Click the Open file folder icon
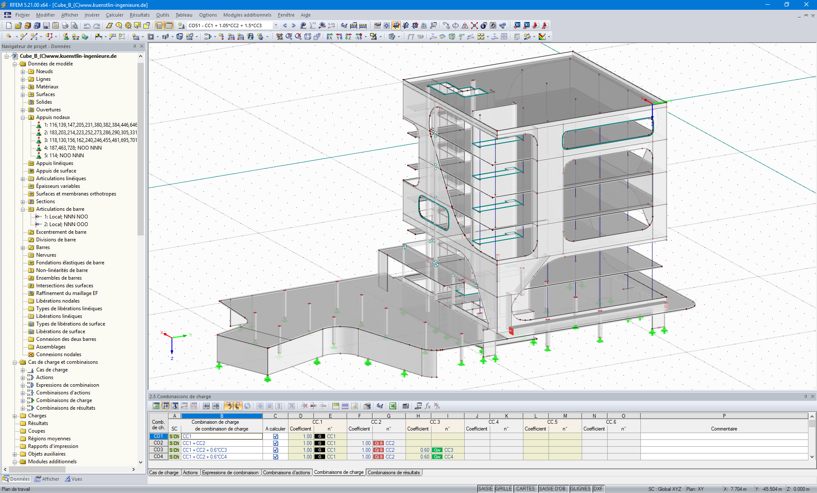 18,25
